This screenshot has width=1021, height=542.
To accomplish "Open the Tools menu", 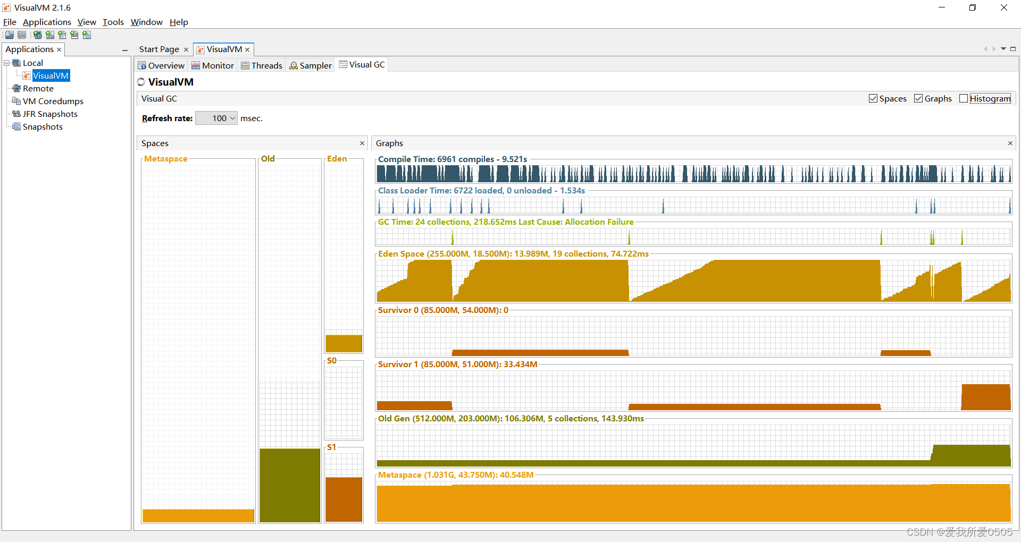I will [113, 22].
